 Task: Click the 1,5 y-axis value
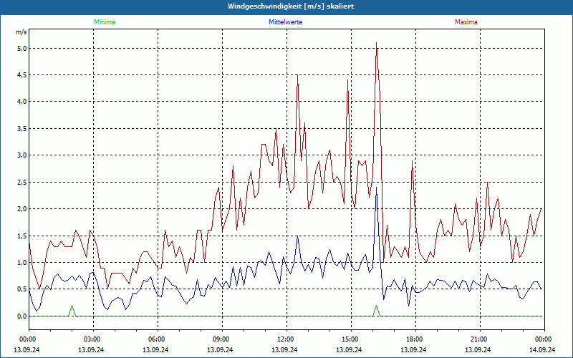(22, 236)
